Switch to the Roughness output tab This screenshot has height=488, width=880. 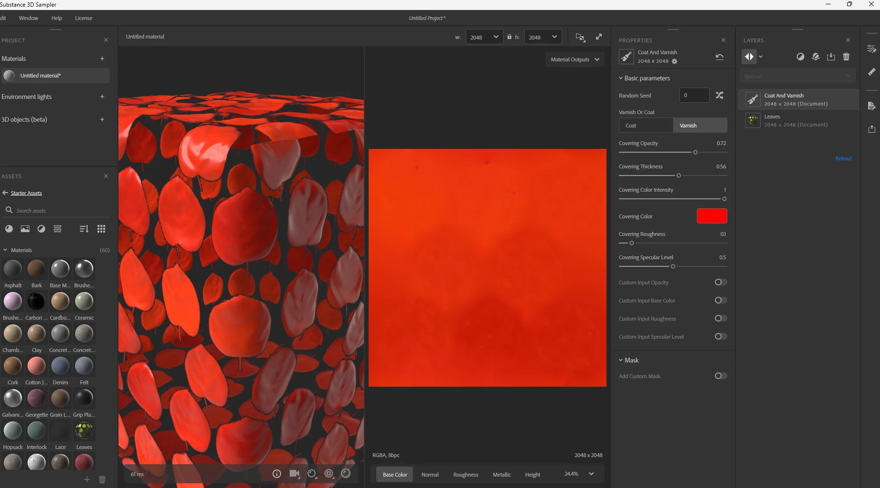(466, 475)
